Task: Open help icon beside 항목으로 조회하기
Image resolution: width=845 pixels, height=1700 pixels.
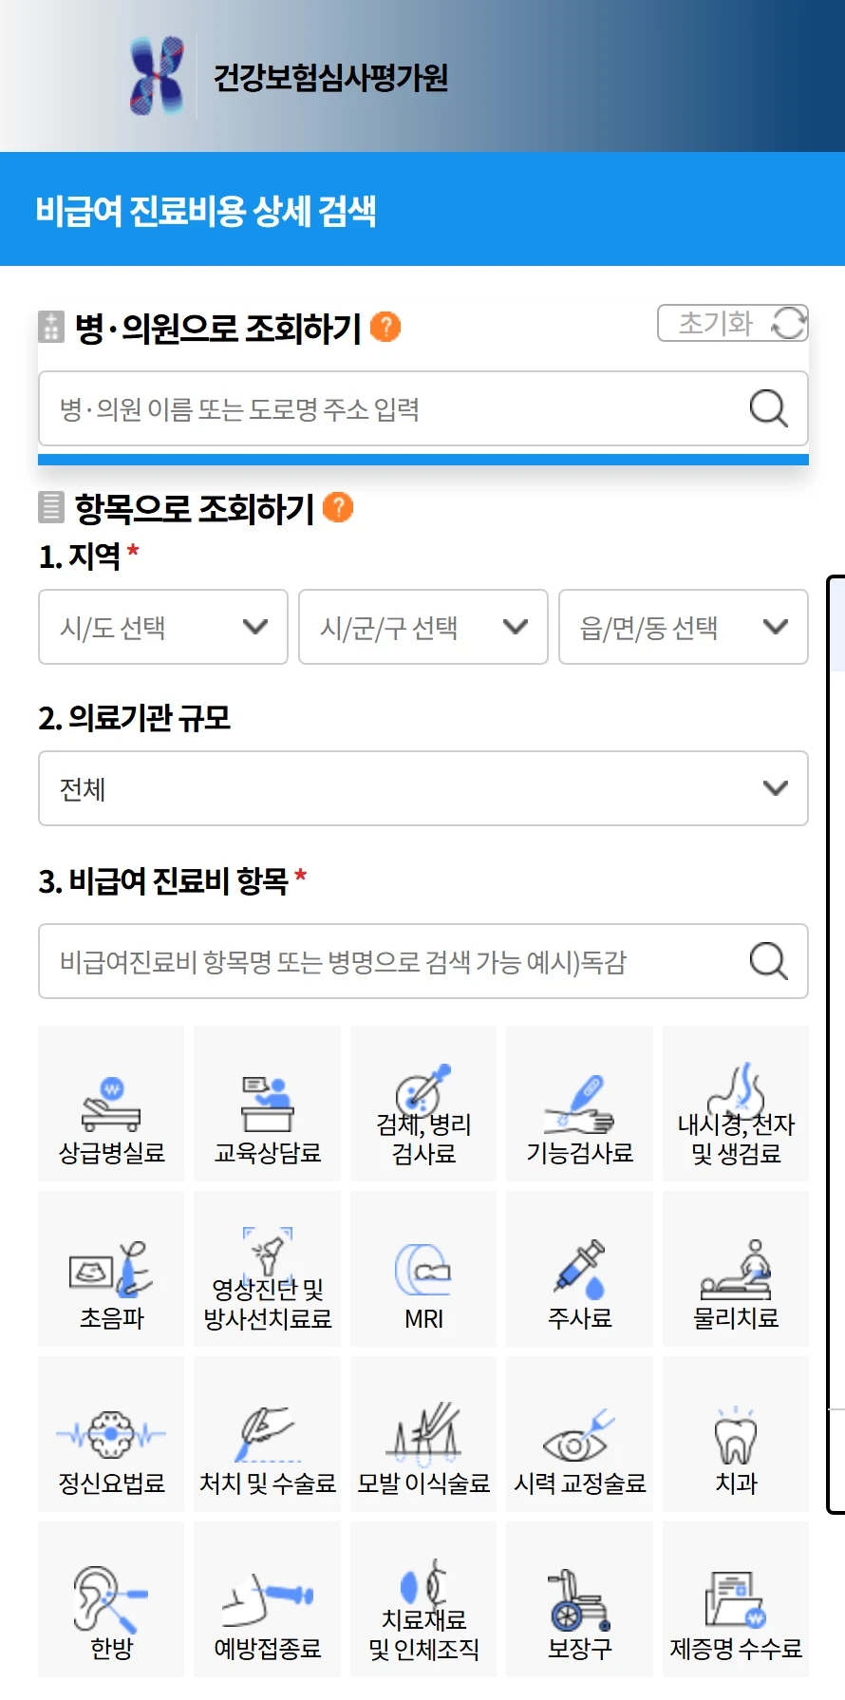Action: point(338,507)
